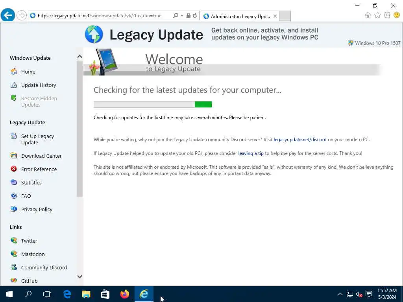403x302 pixels.
Task: Click the address bar search magnifier
Action: point(176,16)
